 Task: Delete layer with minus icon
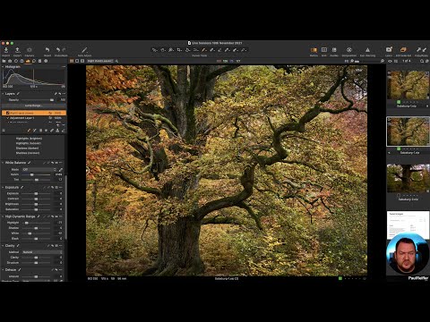(63, 125)
